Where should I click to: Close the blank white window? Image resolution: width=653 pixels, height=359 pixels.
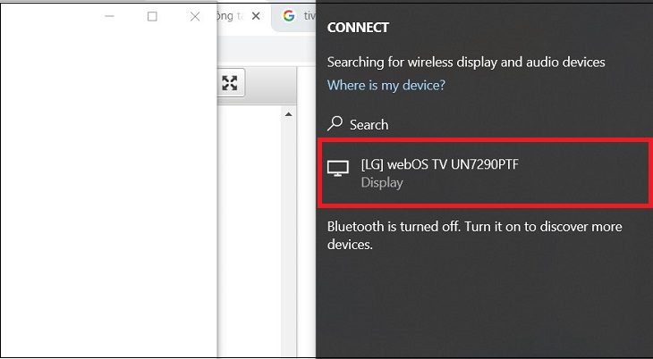click(195, 16)
